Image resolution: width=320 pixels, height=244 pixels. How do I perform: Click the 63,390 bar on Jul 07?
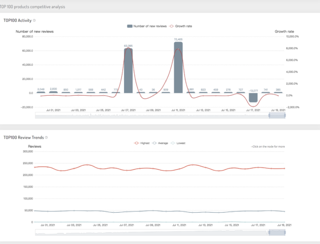(x=129, y=70)
